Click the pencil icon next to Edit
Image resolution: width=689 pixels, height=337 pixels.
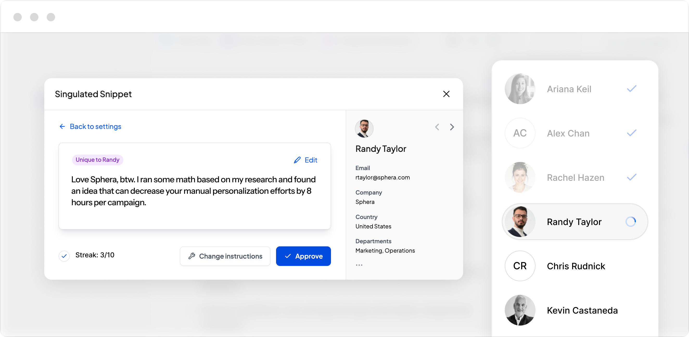297,160
